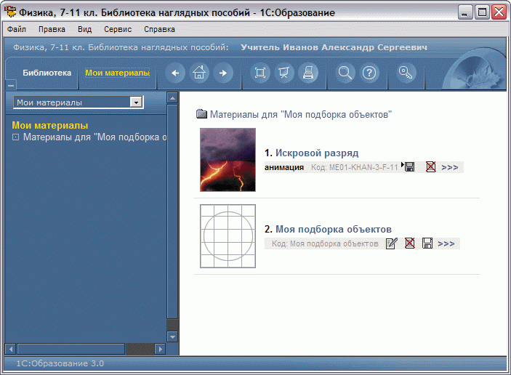Select Материалы для "Моя подборка" in the tree

pyautogui.click(x=95, y=137)
